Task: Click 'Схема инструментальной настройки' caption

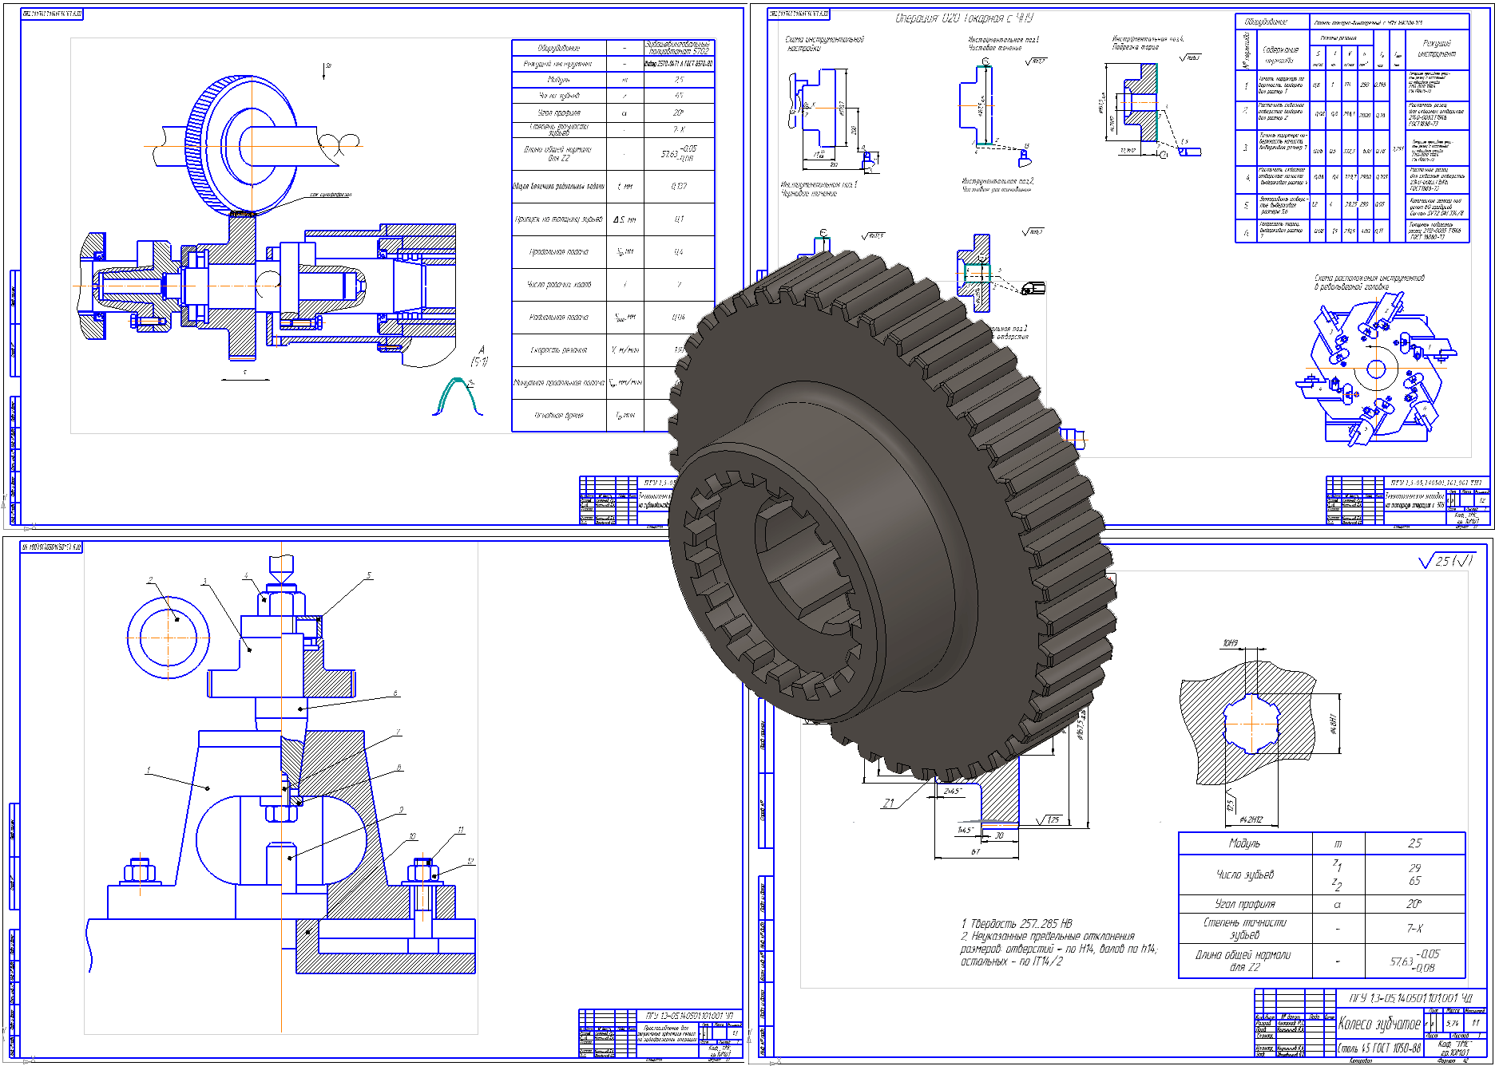Action: [x=824, y=43]
